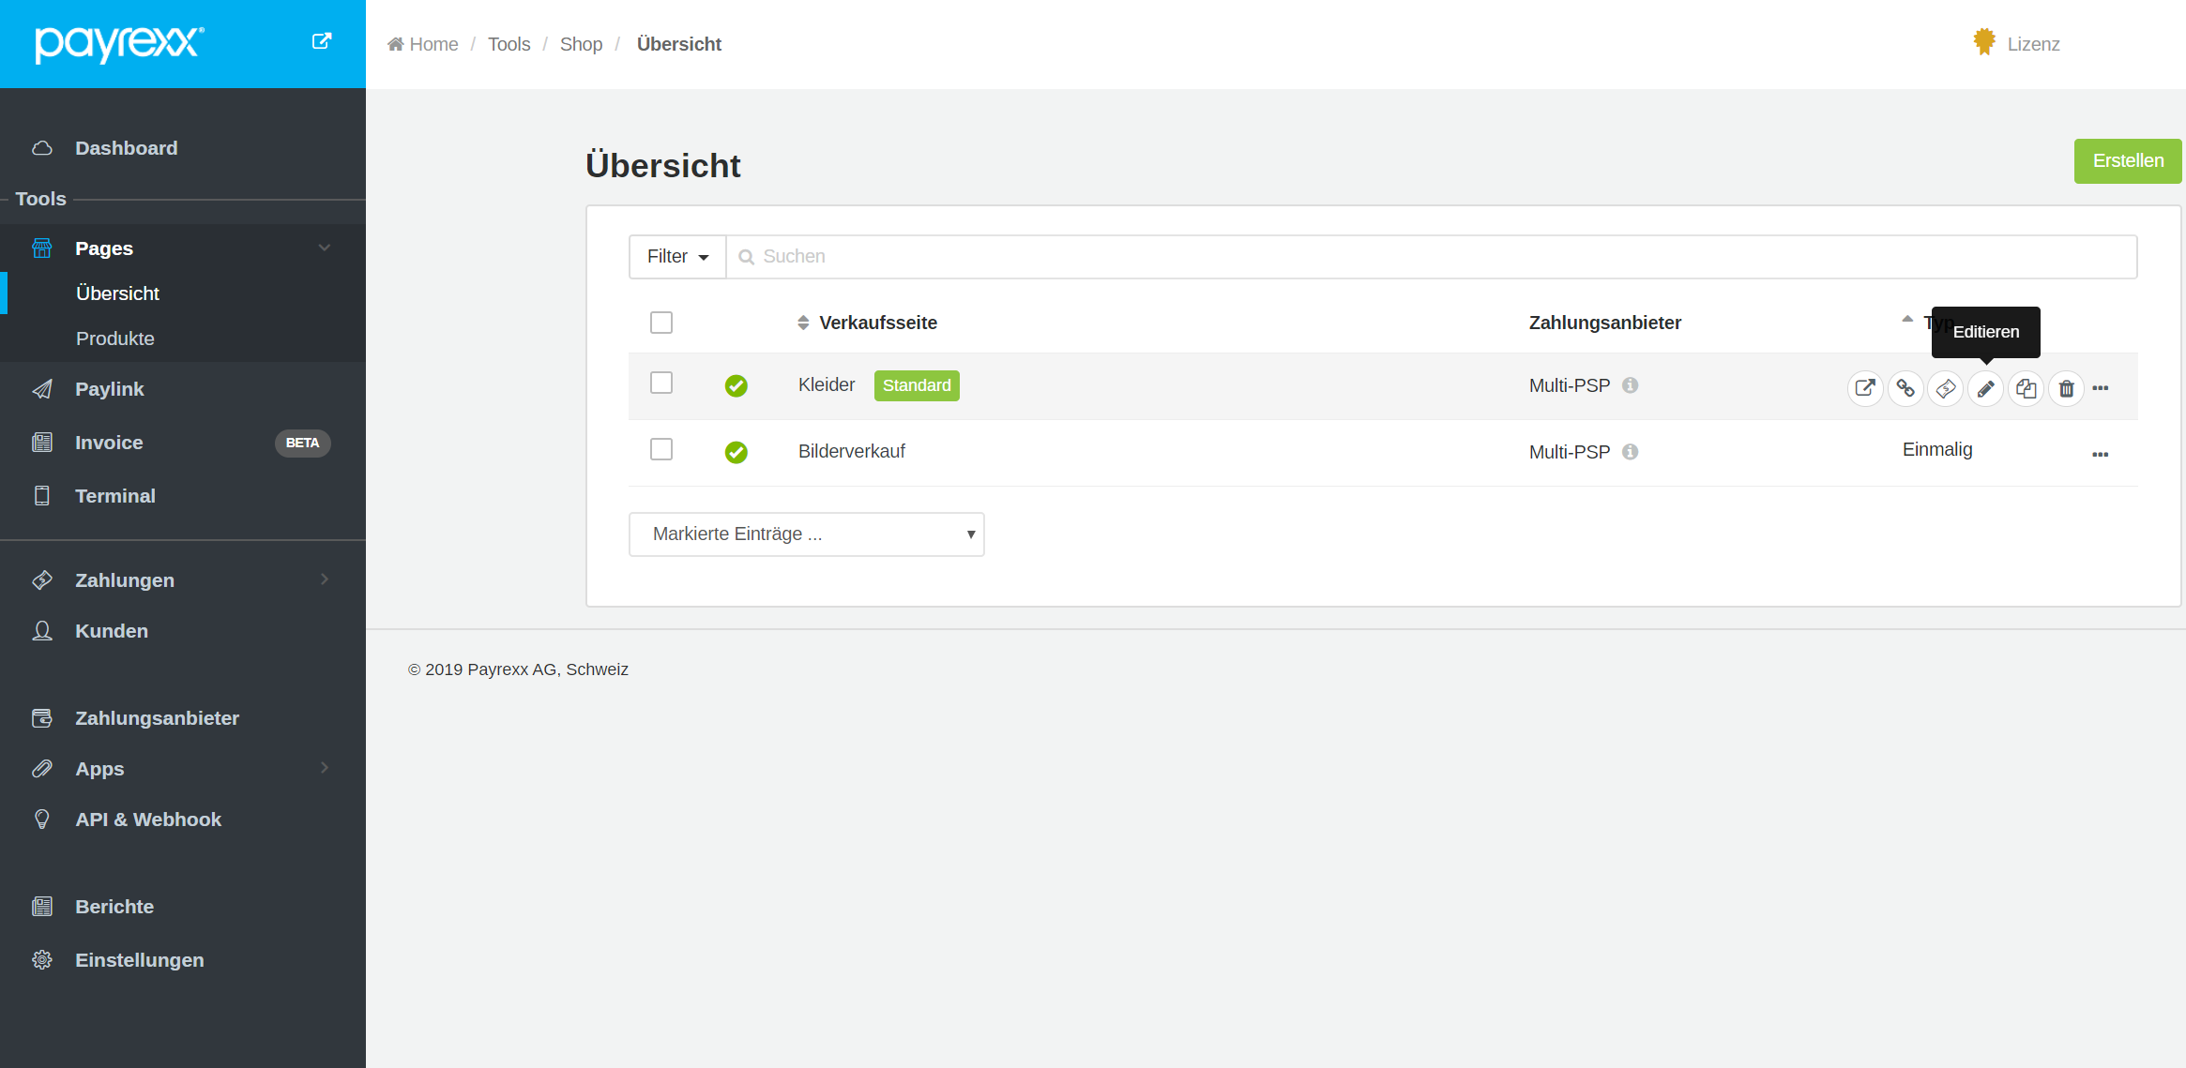Copy the Kleider page link

(1905, 387)
